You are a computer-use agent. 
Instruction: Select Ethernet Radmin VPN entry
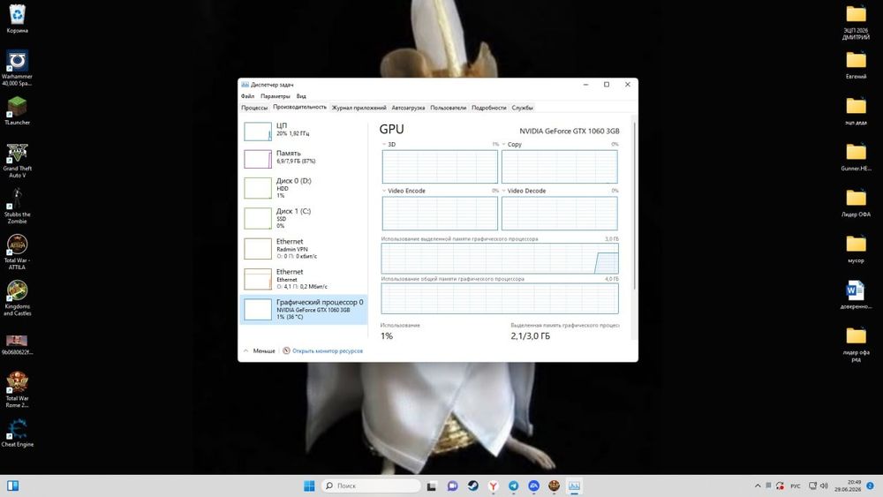[x=304, y=248]
